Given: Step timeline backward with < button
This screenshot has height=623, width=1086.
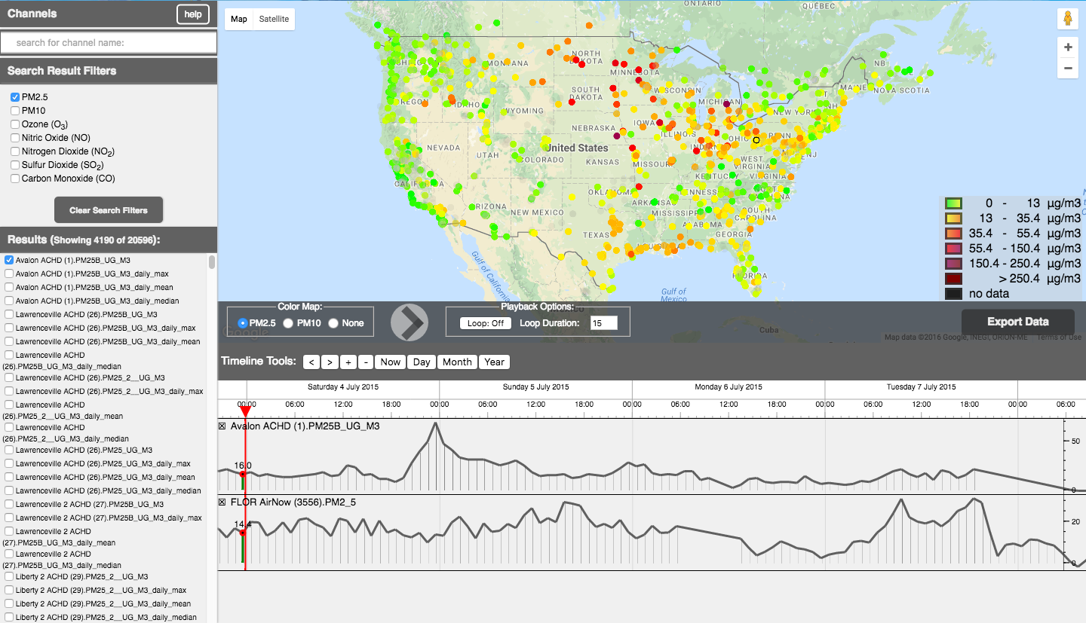Looking at the screenshot, I should (x=311, y=362).
